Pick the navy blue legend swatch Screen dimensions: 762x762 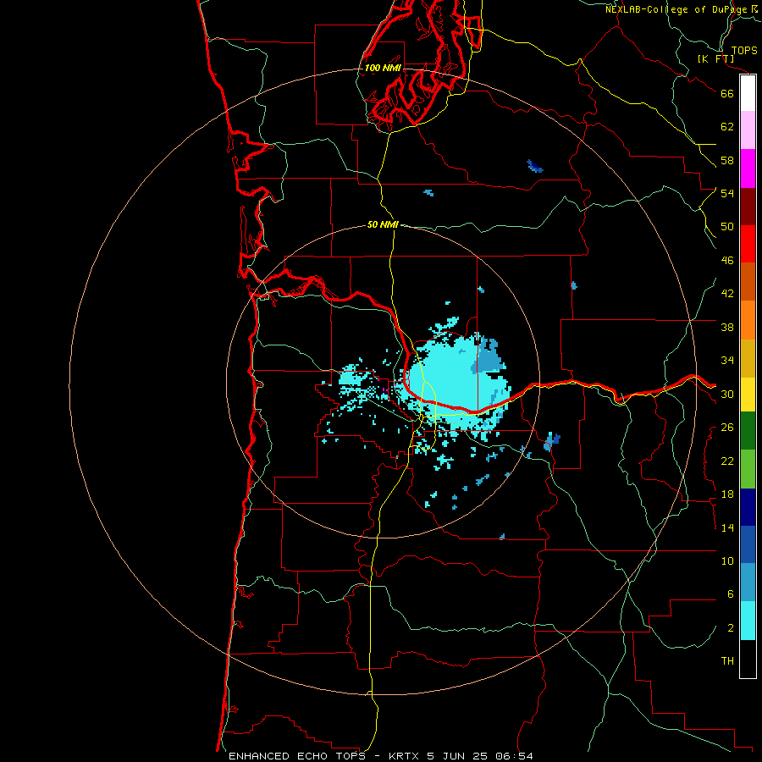748,507
